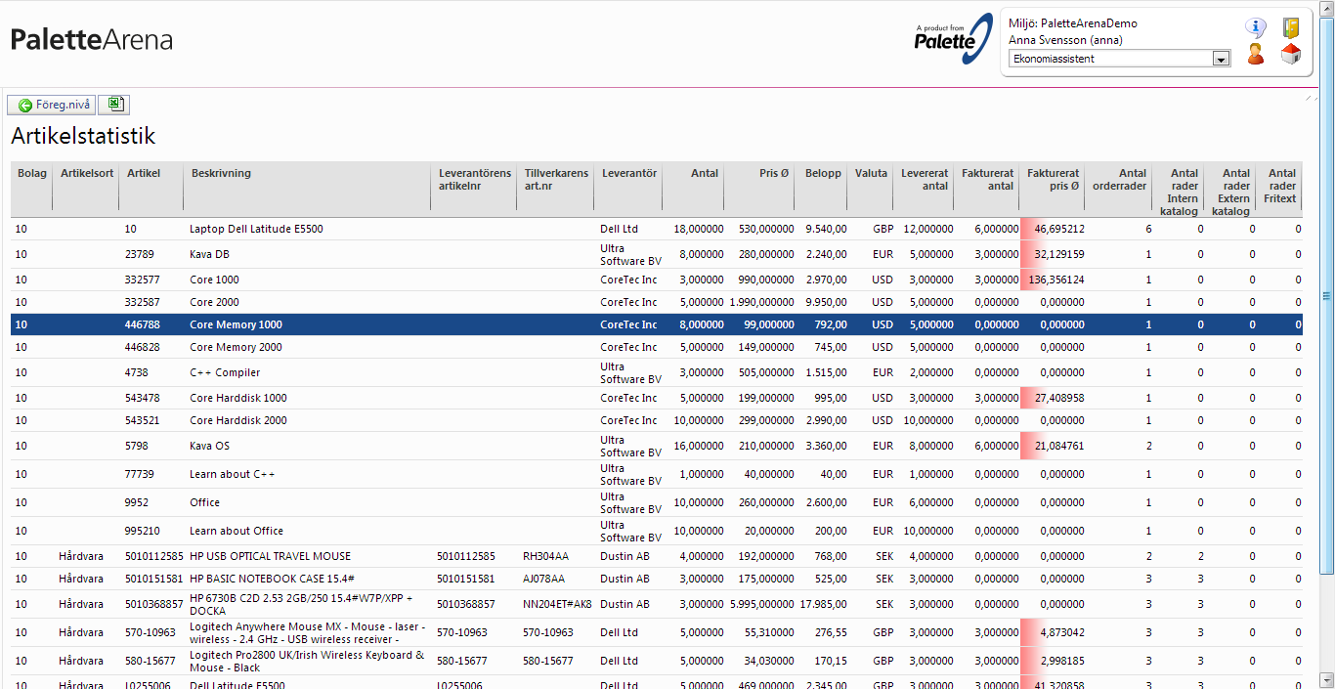This screenshot has width=1335, height=689.
Task: Select the Laptop Dell Latitude E5500 row
Action: (x=656, y=229)
